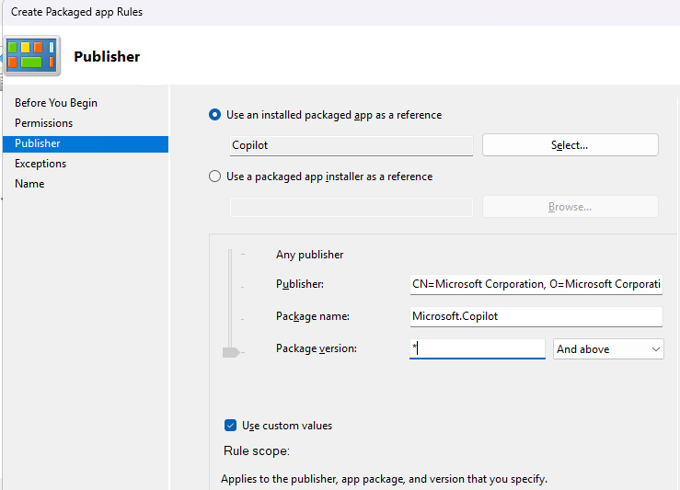This screenshot has height=490, width=680.
Task: Click the 'Package name:' level label
Action: click(312, 316)
